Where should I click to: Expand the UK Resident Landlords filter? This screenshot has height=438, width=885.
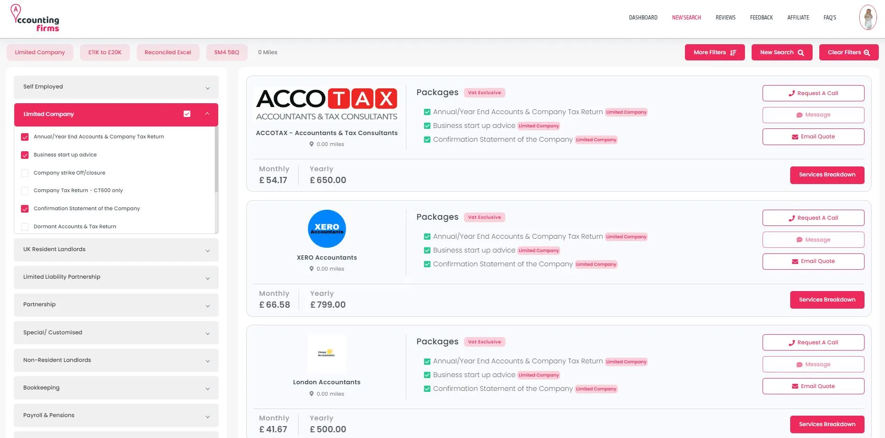(208, 251)
